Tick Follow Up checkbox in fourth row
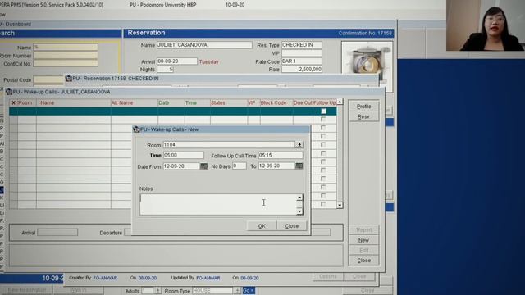Image resolution: width=525 pixels, height=295 pixels. pos(323,136)
